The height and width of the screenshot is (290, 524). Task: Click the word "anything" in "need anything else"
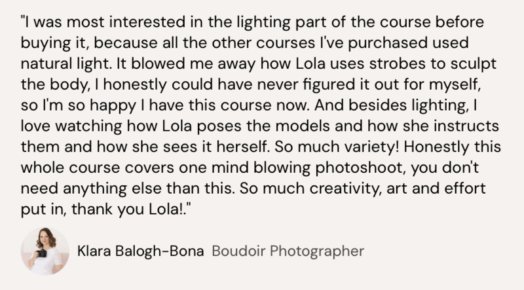point(94,188)
